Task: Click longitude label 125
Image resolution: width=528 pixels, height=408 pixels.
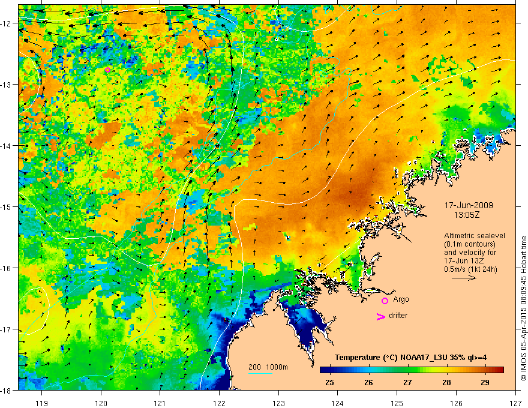Action: click(x=397, y=403)
